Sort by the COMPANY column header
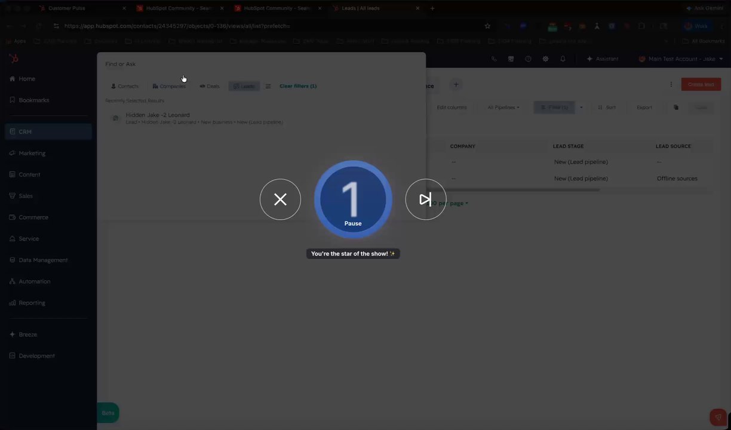731x430 pixels. point(463,146)
